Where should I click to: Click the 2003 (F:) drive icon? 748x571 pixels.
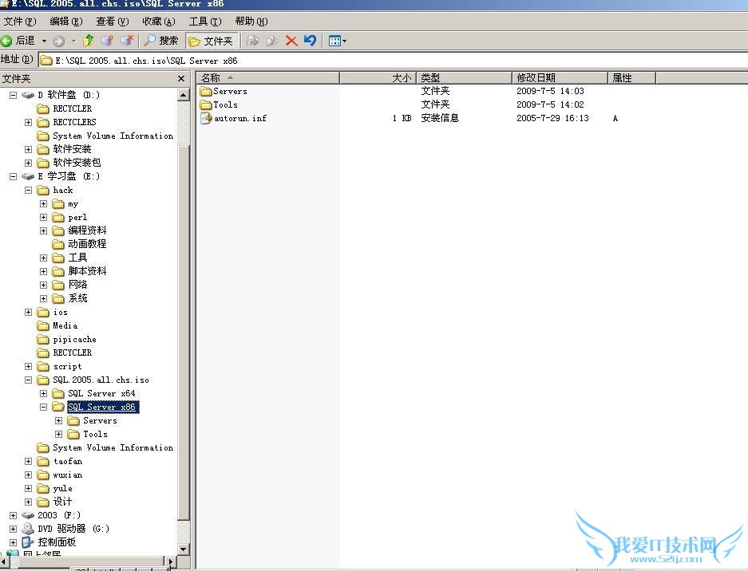pos(28,516)
